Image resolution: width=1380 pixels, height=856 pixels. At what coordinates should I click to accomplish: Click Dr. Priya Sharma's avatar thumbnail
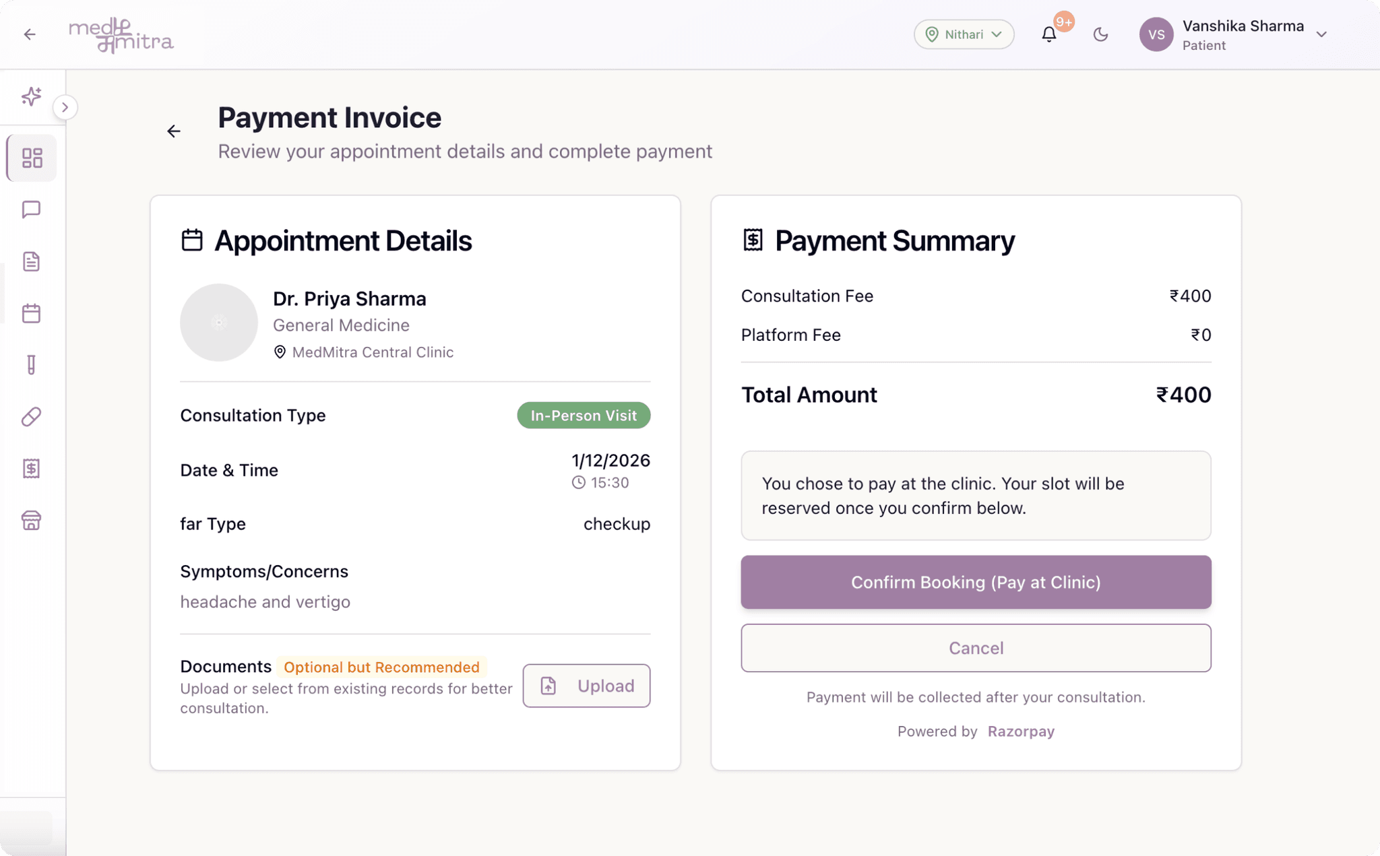[219, 323]
